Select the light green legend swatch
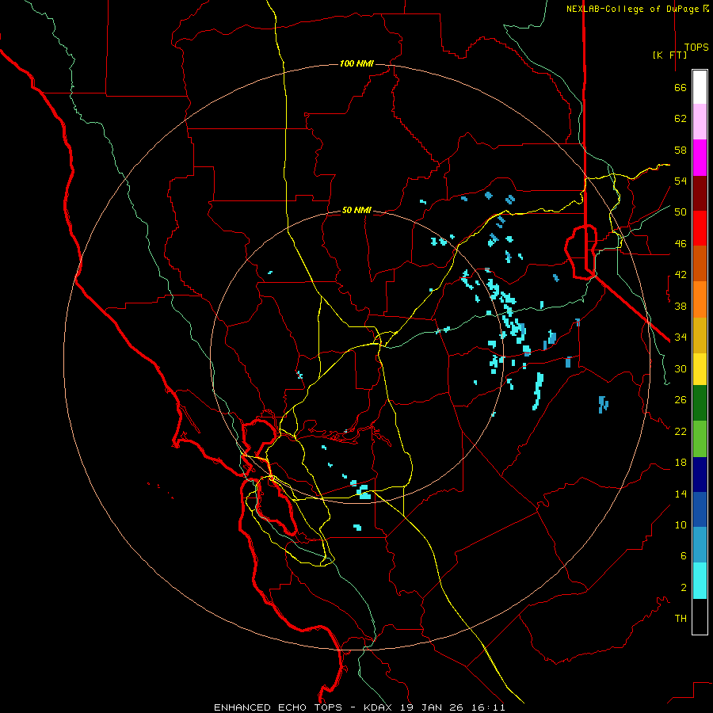Screen dimensions: 713x713 tap(700, 439)
